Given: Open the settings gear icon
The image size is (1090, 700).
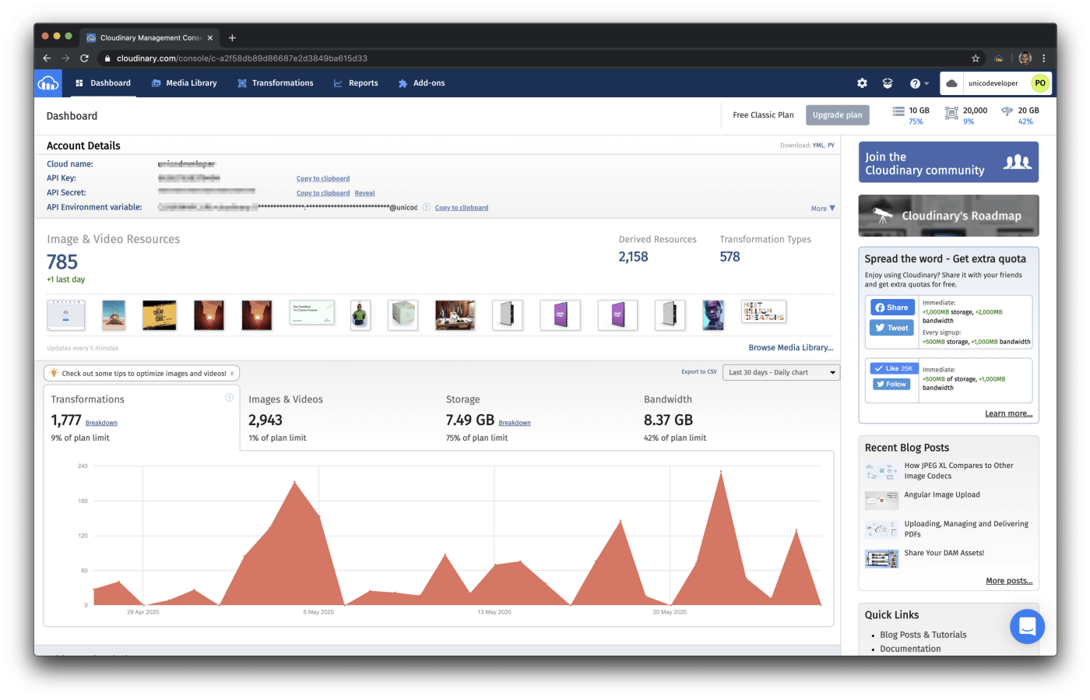Looking at the screenshot, I should coord(862,83).
